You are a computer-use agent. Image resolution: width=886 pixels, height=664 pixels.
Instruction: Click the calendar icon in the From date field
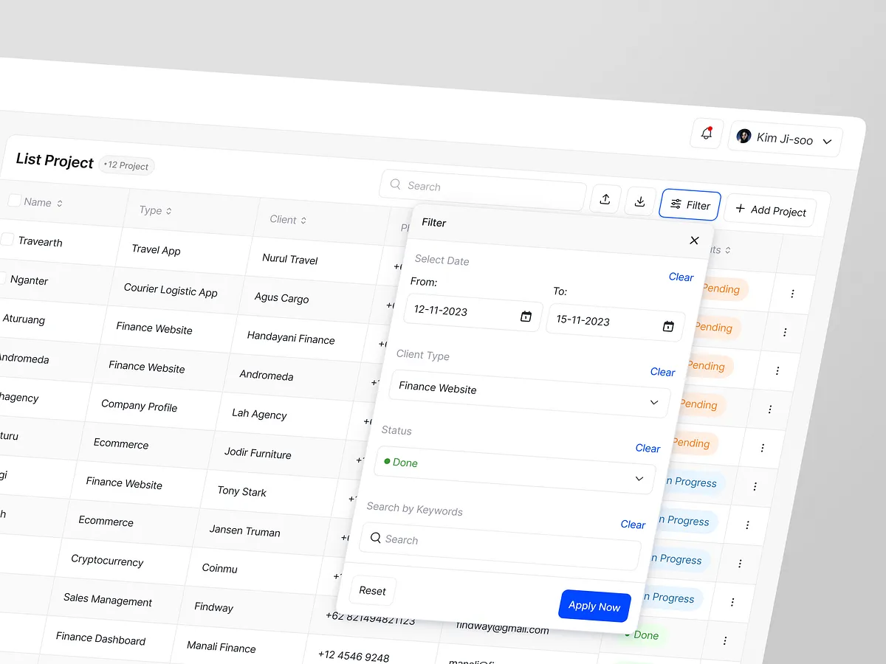click(526, 316)
